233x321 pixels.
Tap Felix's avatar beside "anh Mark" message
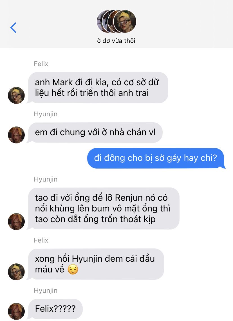16,95
